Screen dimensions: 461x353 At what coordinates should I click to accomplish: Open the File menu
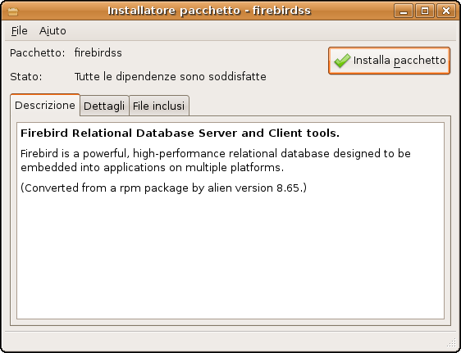(x=20, y=31)
